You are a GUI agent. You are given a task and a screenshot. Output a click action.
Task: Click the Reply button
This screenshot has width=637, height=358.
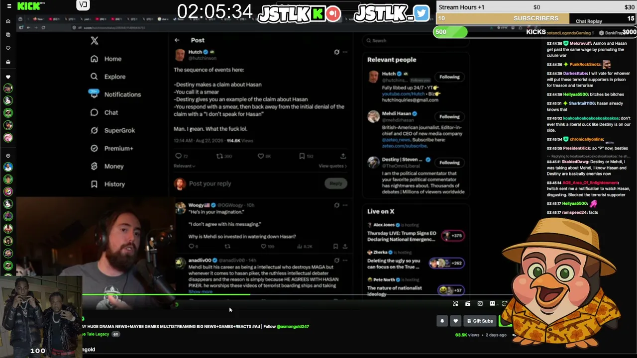pyautogui.click(x=336, y=183)
